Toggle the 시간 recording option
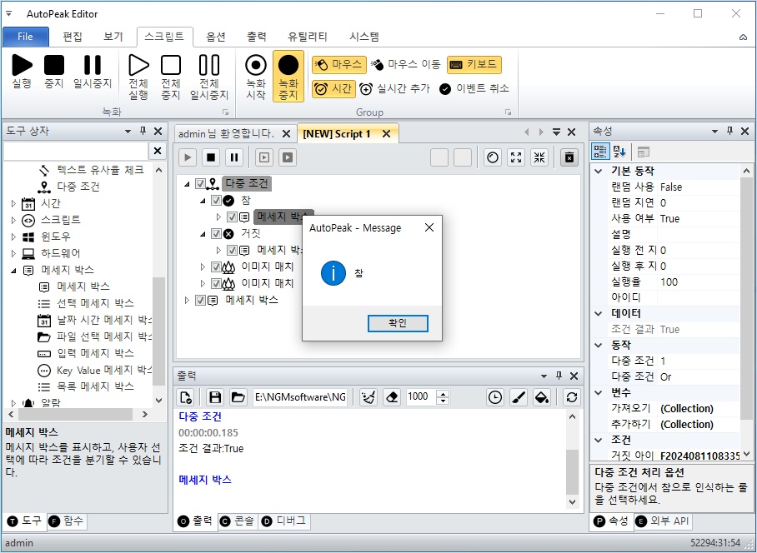The width and height of the screenshot is (757, 553). pos(333,89)
